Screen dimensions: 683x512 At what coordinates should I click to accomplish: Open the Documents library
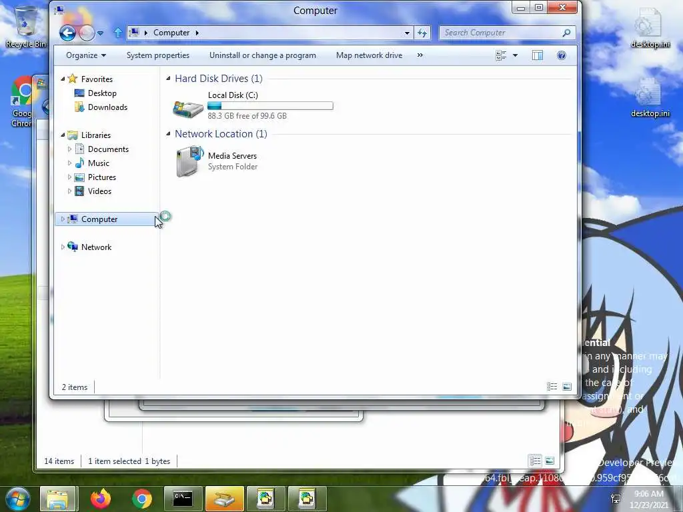(x=108, y=149)
